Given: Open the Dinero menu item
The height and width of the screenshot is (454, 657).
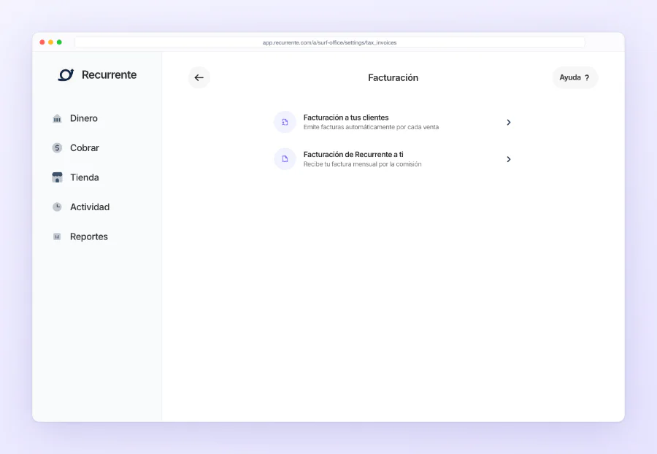Looking at the screenshot, I should (x=84, y=118).
